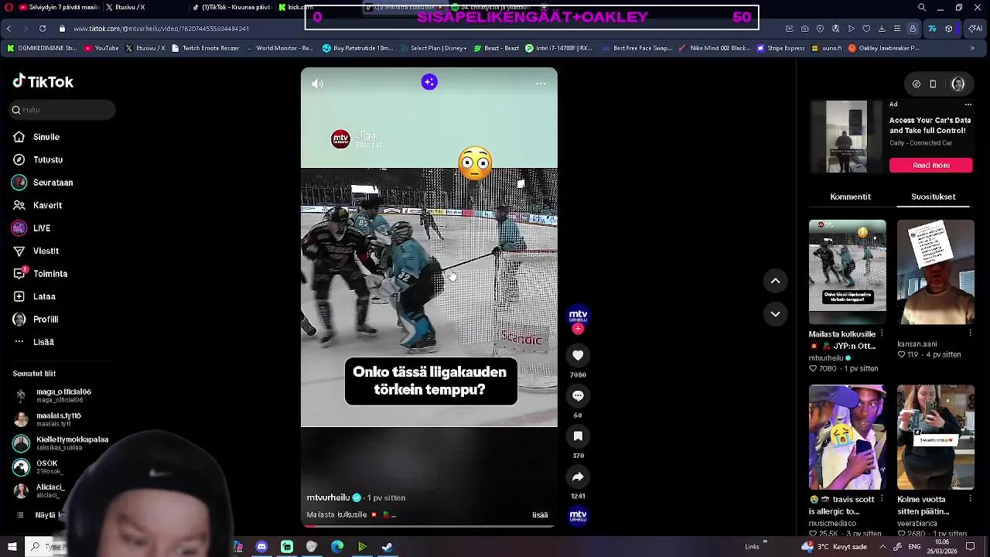Open Windows notification center icon

point(970,547)
